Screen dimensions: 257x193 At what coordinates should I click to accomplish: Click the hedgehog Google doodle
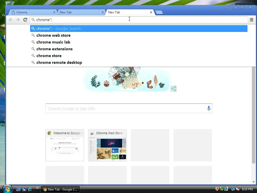(127, 79)
